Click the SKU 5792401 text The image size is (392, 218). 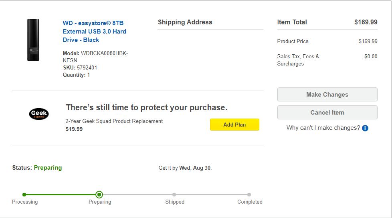tap(80, 67)
